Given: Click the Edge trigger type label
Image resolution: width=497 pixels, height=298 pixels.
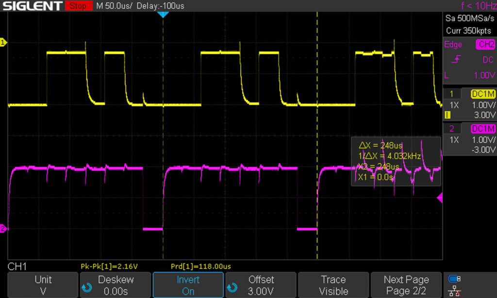Looking at the screenshot, I should click(x=453, y=44).
